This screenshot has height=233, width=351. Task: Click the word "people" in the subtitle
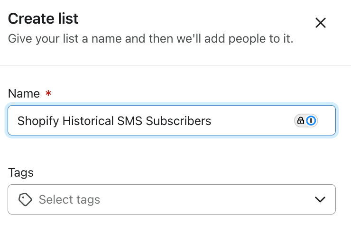[249, 38]
